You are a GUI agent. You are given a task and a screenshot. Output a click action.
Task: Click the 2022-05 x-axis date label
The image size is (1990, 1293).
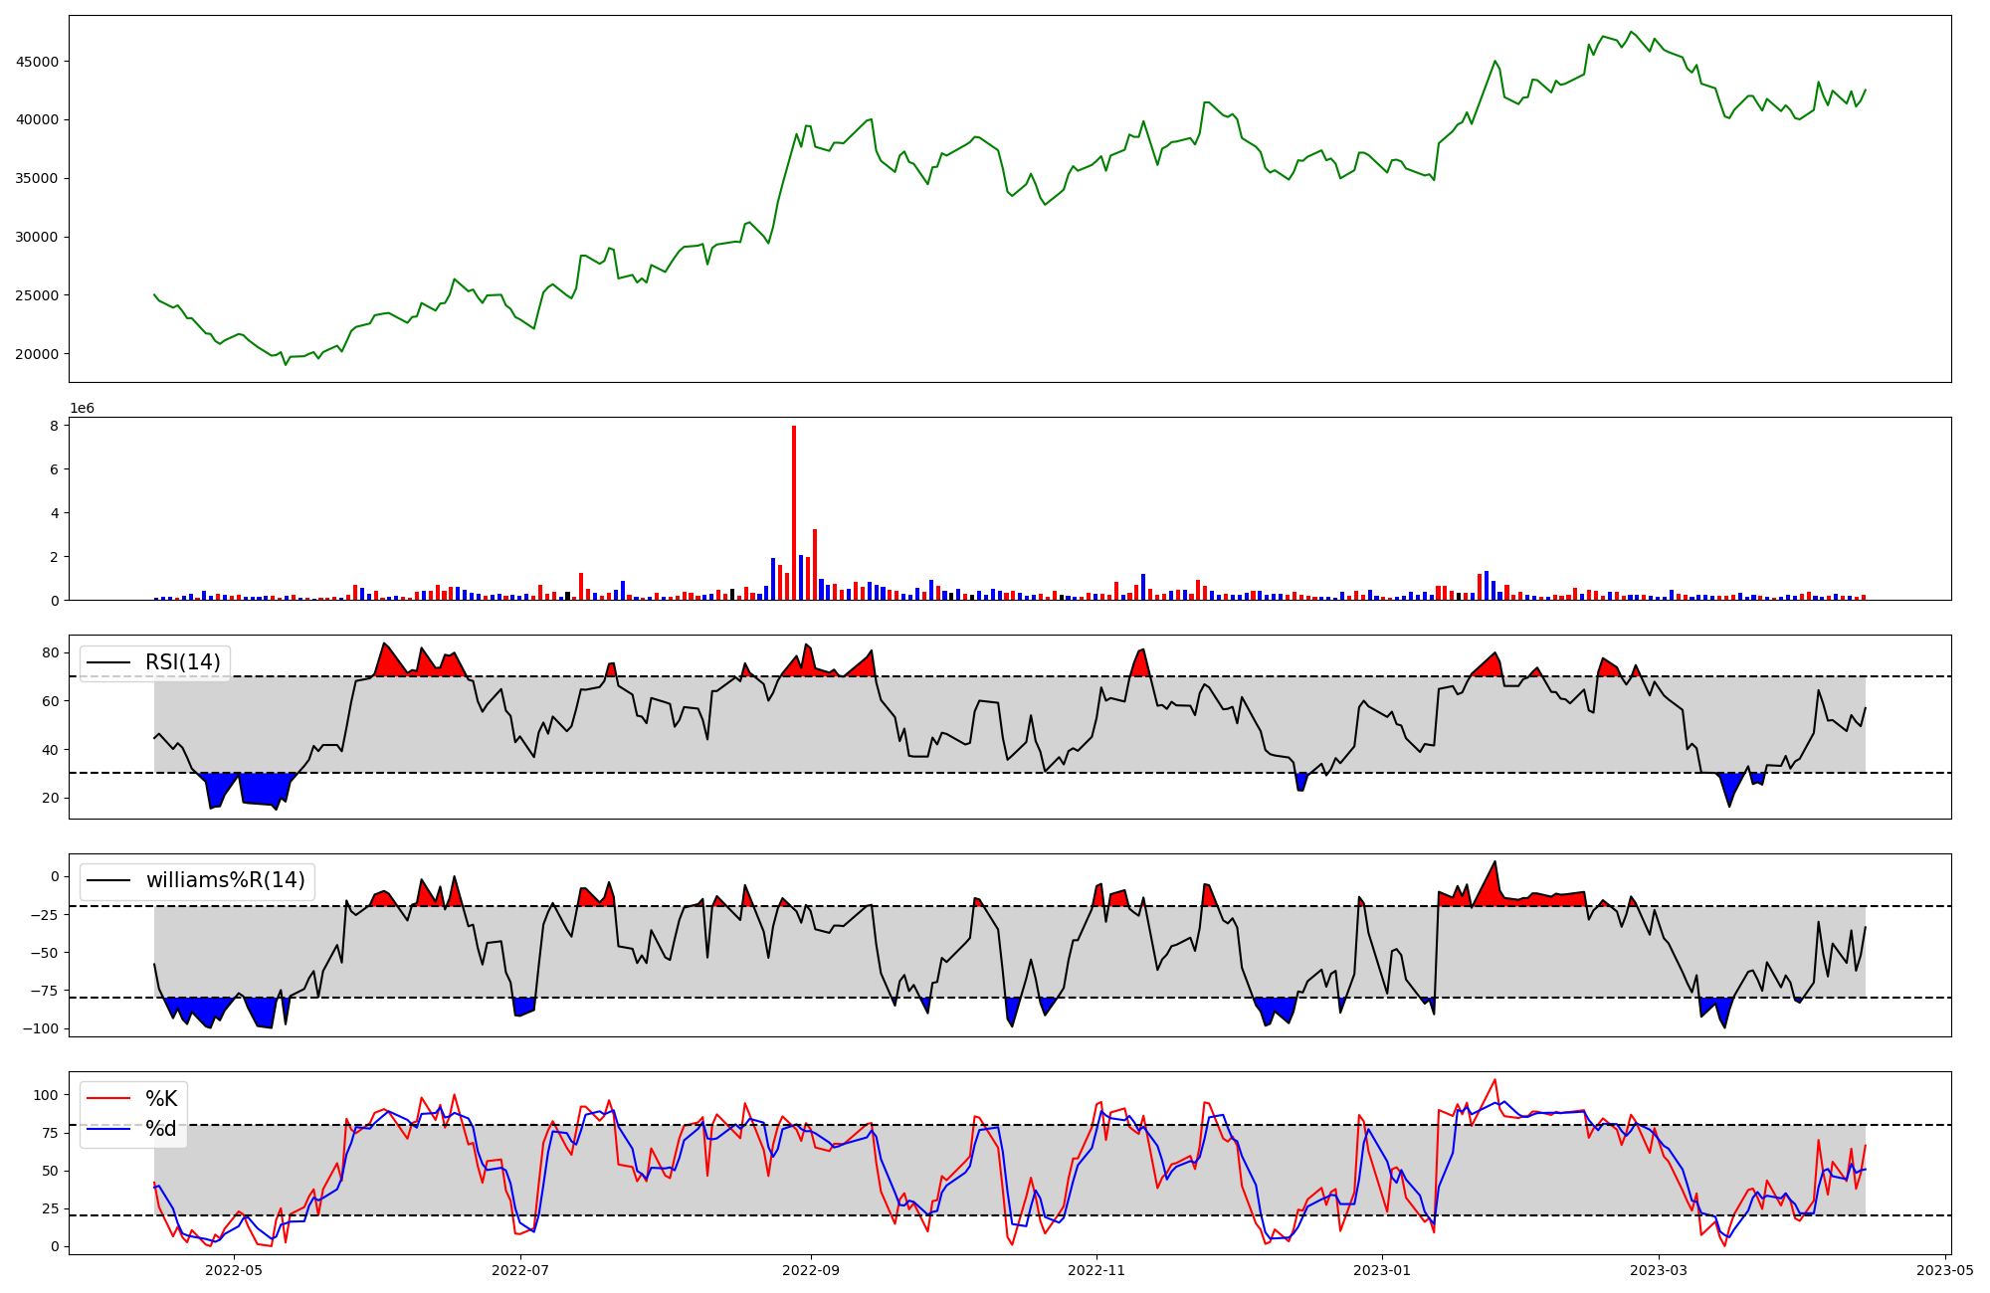(234, 1270)
